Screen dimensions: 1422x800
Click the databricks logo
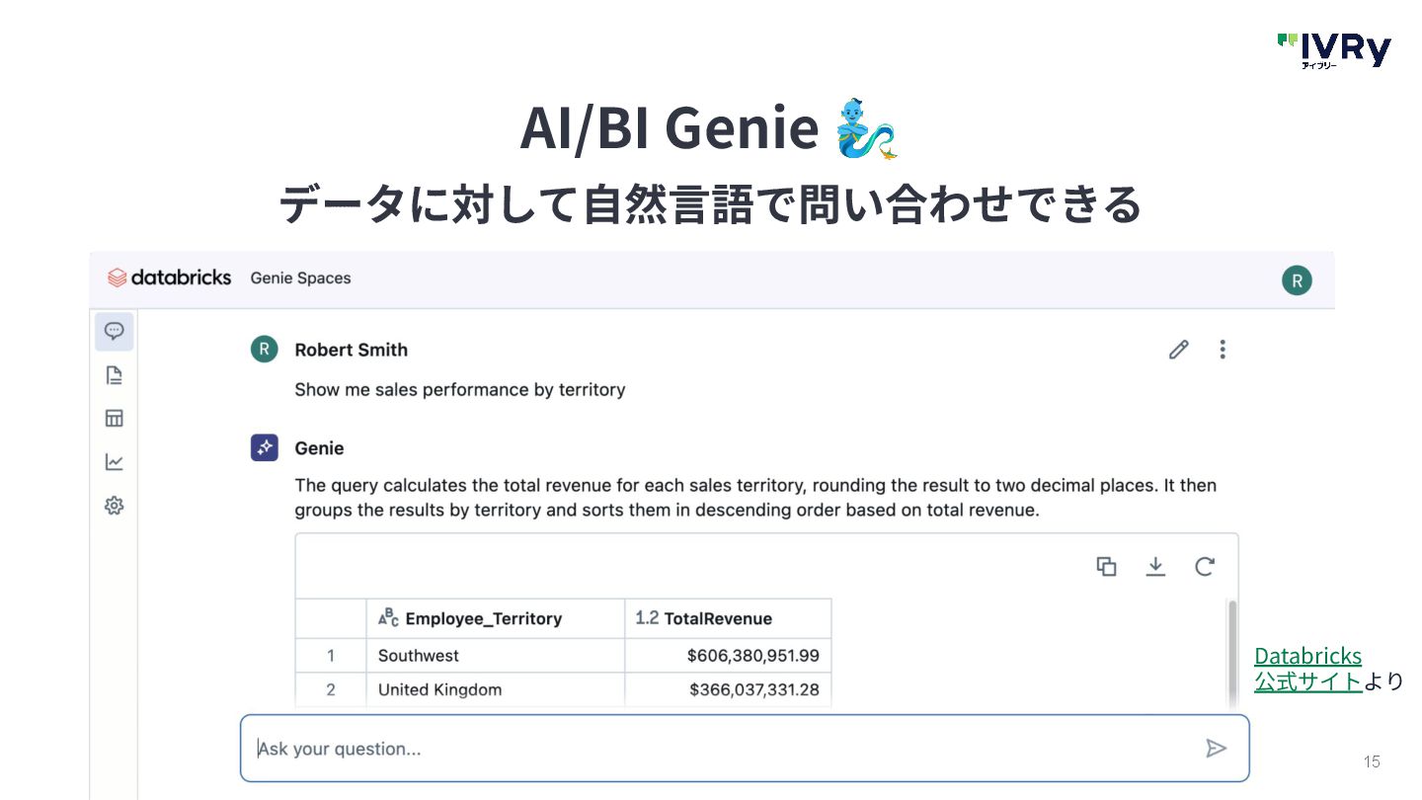169,278
